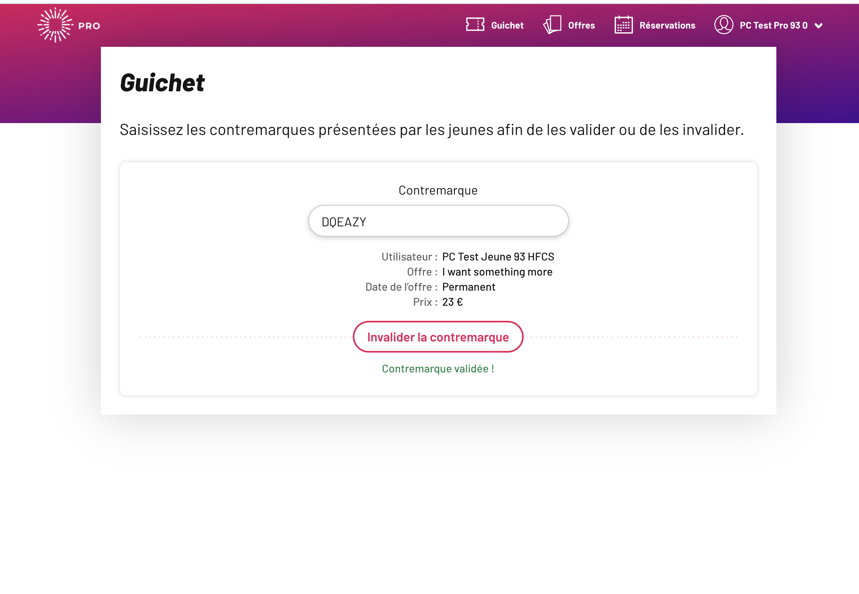Image resolution: width=859 pixels, height=594 pixels.
Task: Click the Contremarque field label
Action: point(438,191)
